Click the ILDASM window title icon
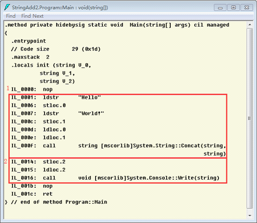This screenshot has height=223, width=257. 7,7
